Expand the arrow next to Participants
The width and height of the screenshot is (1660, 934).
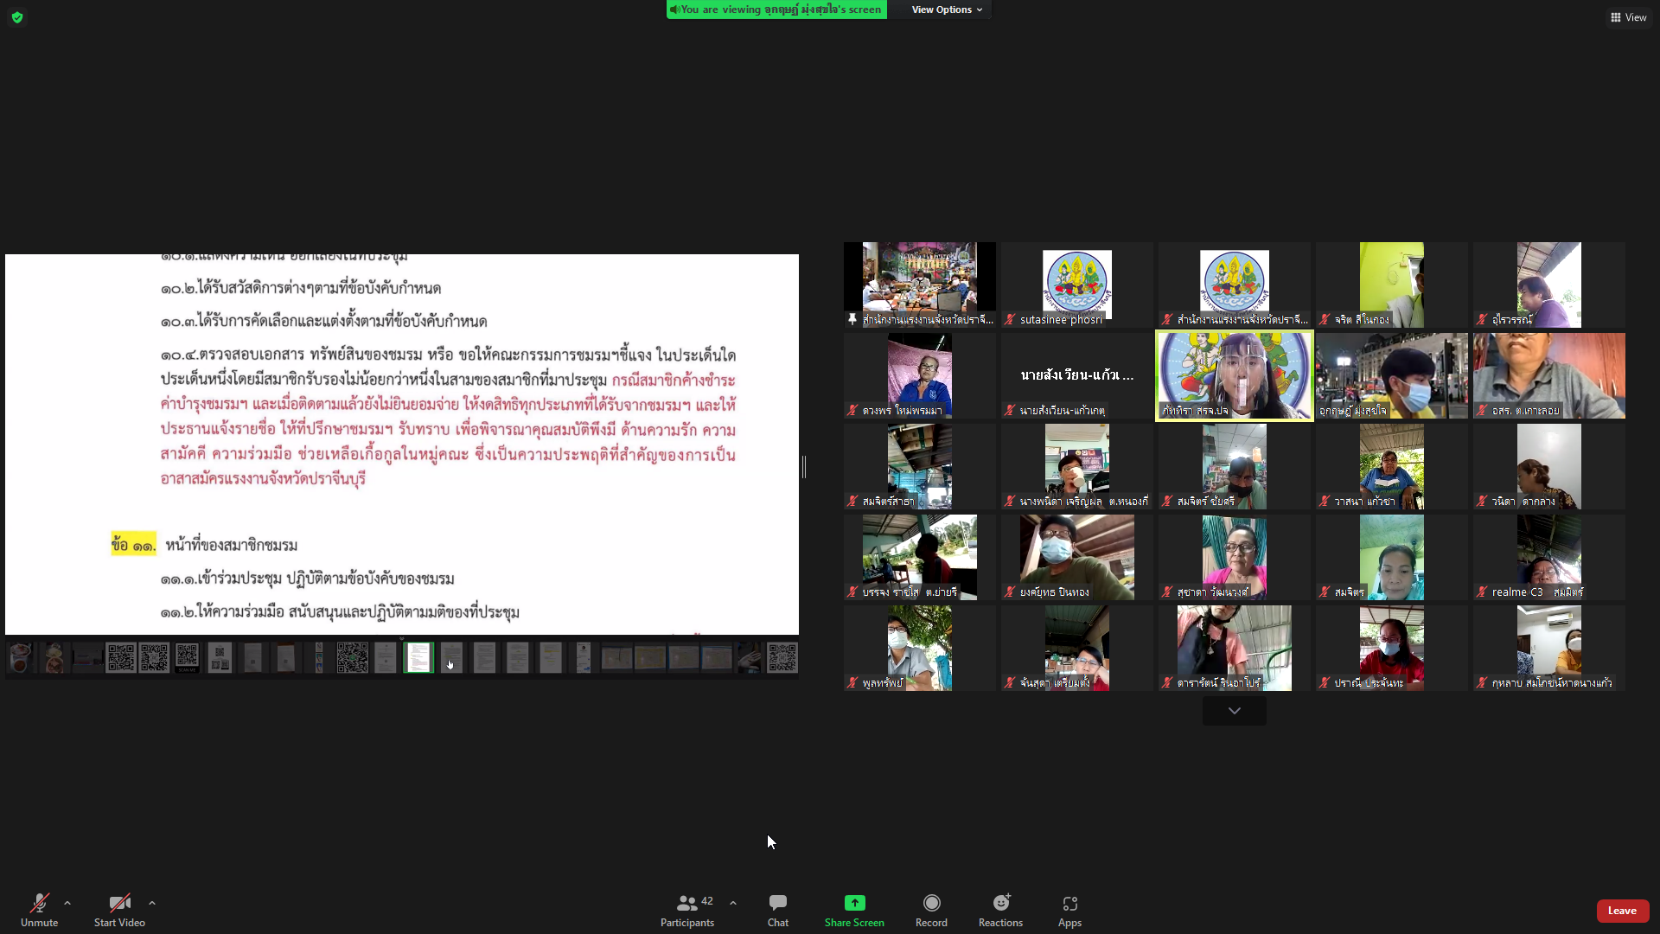[x=733, y=903]
